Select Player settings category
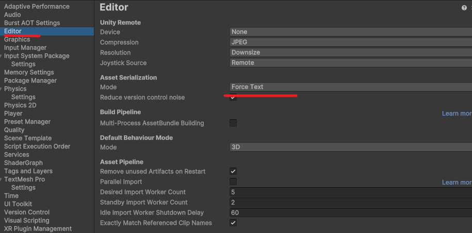 (13, 114)
